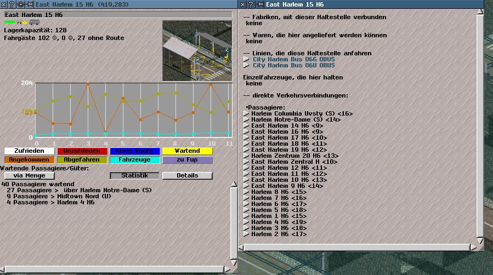The image size is (493, 275).
Task: Toggle the Zufrieden chart series
Action: (29, 151)
